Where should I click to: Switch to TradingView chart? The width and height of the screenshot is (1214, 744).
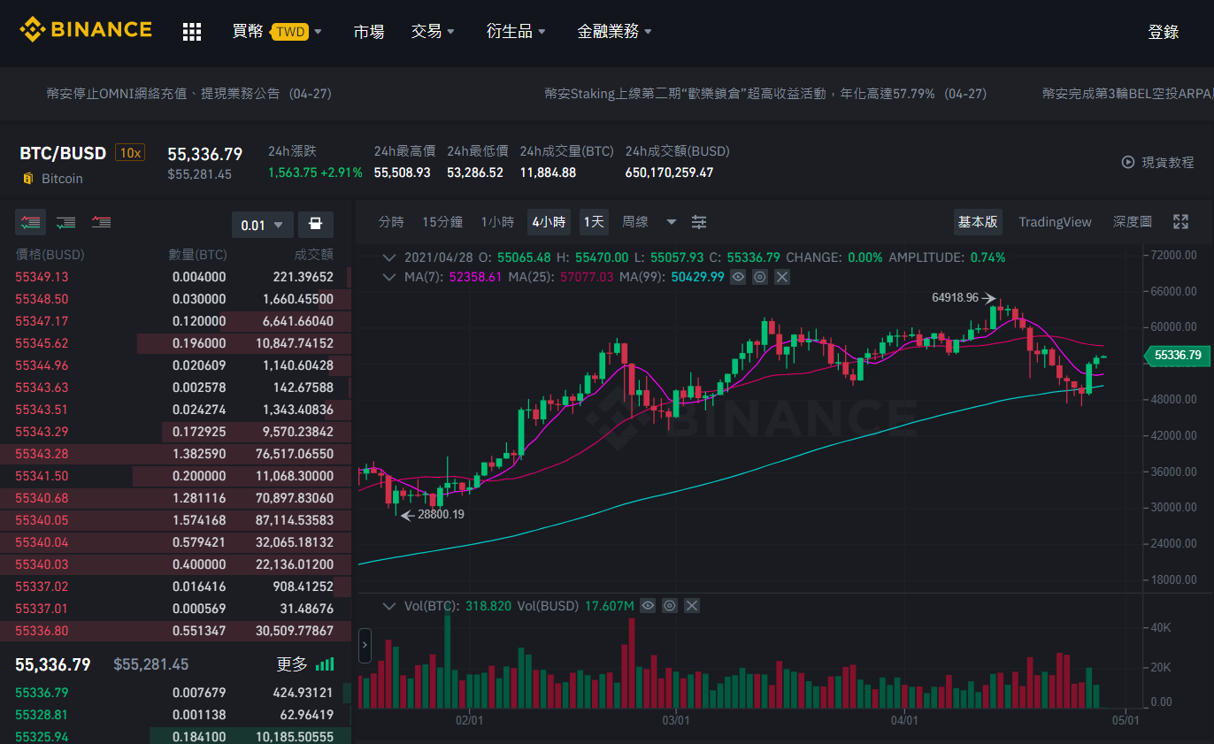[1055, 222]
